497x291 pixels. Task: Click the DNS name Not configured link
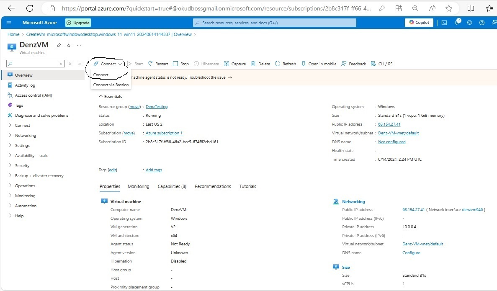(x=391, y=142)
